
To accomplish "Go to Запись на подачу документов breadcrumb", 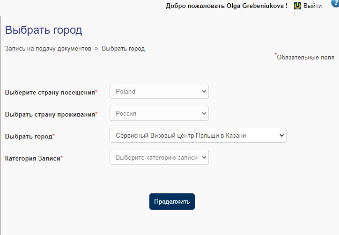I will pos(48,49).
